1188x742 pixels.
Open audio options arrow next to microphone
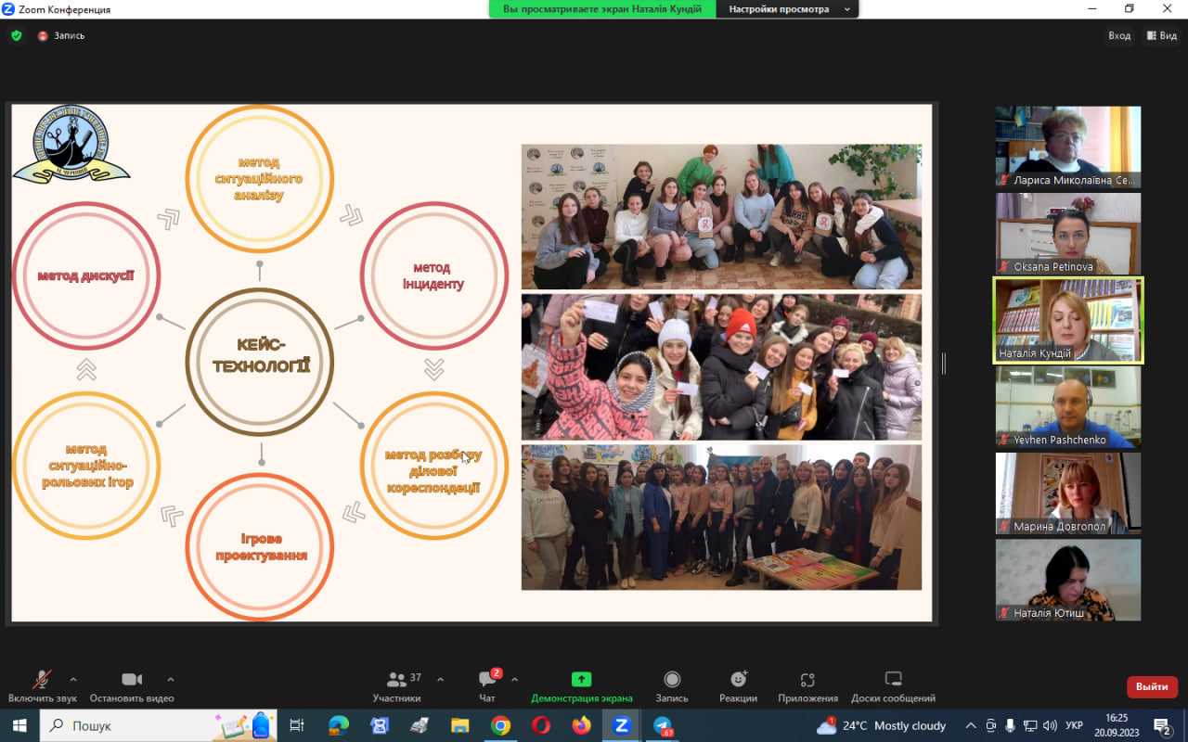[x=73, y=679]
